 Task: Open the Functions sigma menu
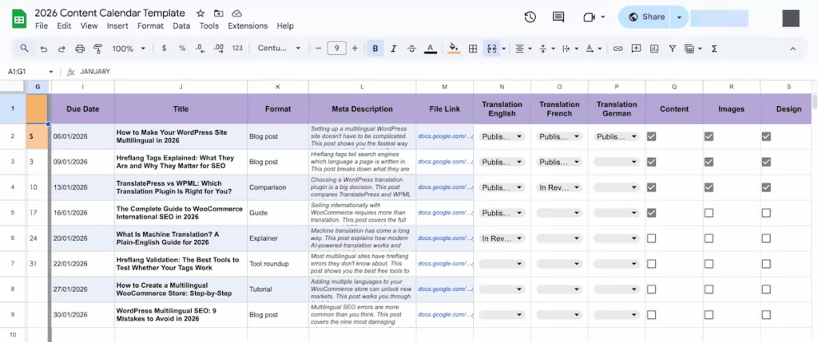click(714, 49)
